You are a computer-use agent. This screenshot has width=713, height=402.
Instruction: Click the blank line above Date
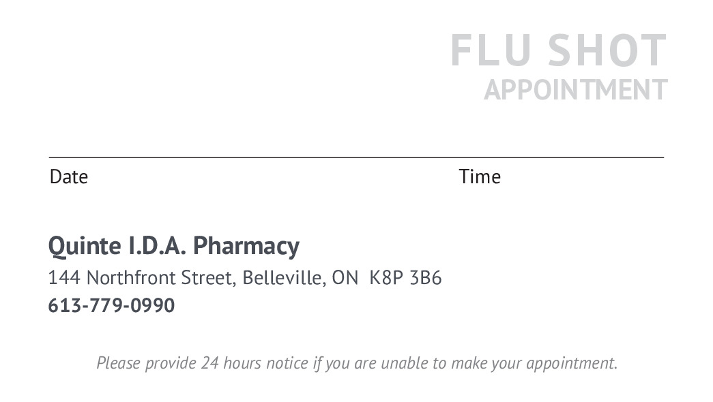(x=205, y=156)
